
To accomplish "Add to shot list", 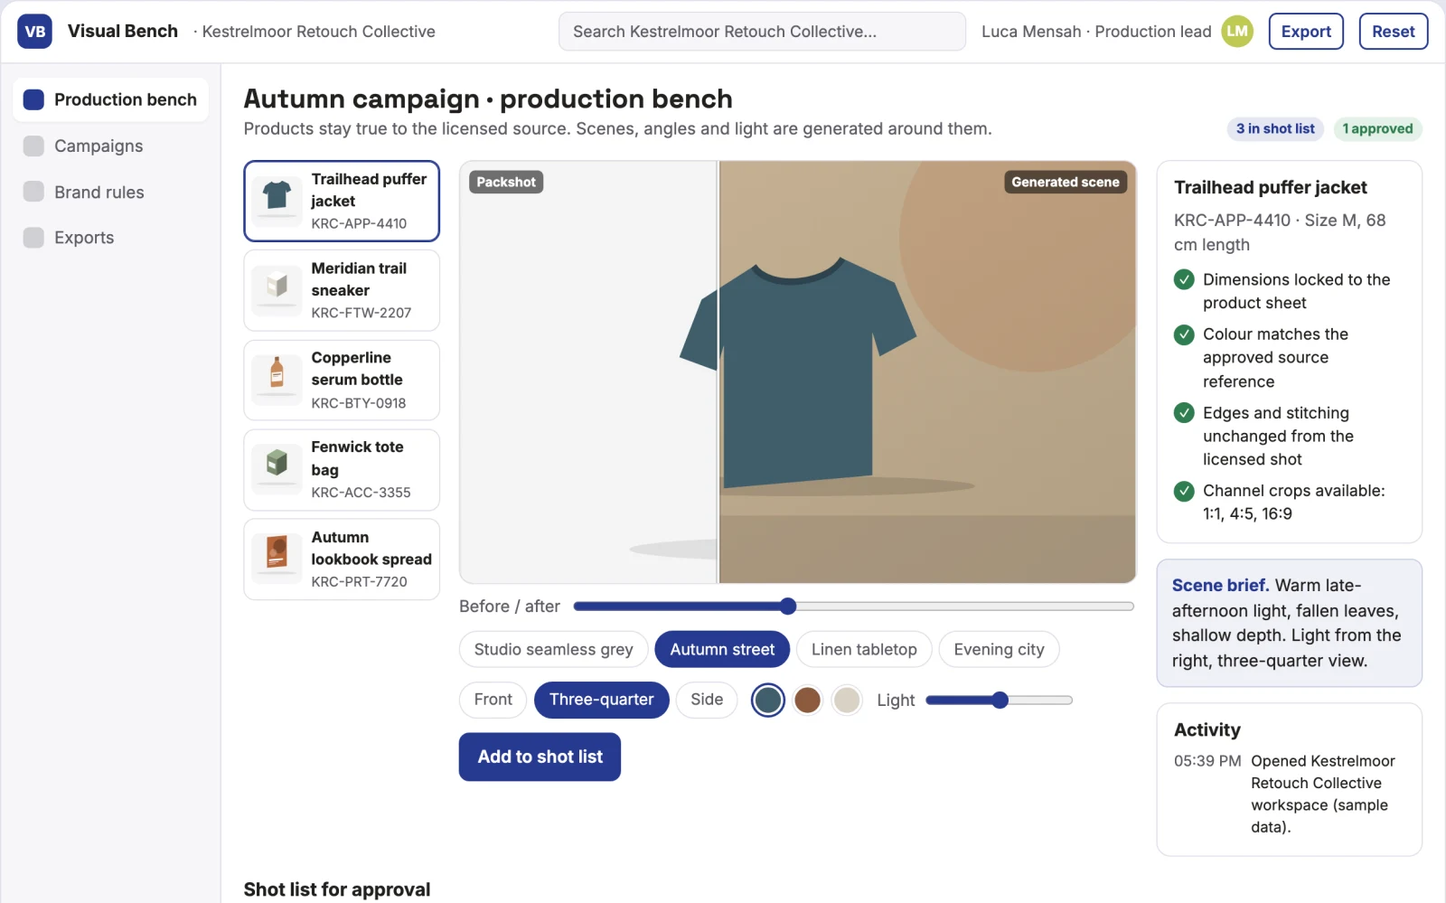I will (x=540, y=757).
